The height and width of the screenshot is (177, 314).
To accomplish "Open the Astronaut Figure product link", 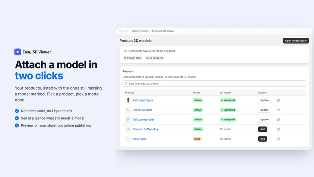I will point(143,100).
